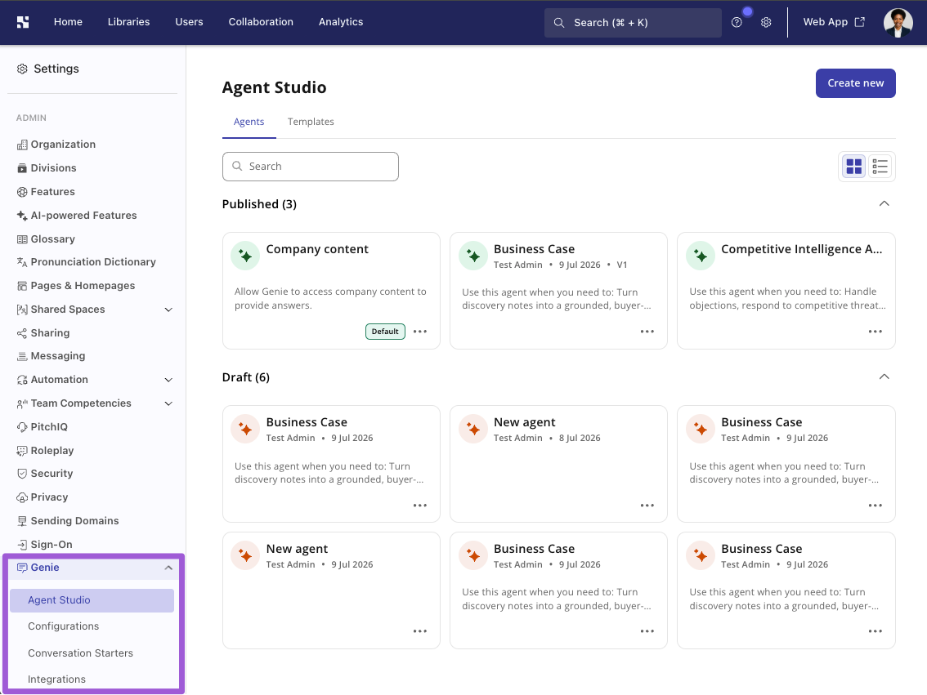The image size is (927, 695).
Task: Expand the Shared Spaces submenu chevron
Action: click(168, 310)
